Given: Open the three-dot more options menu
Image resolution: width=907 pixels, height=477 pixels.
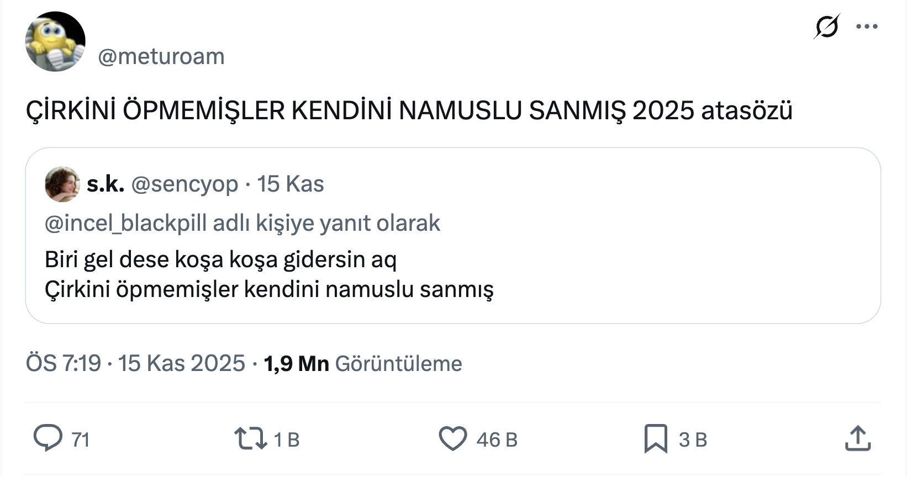Looking at the screenshot, I should 867,26.
